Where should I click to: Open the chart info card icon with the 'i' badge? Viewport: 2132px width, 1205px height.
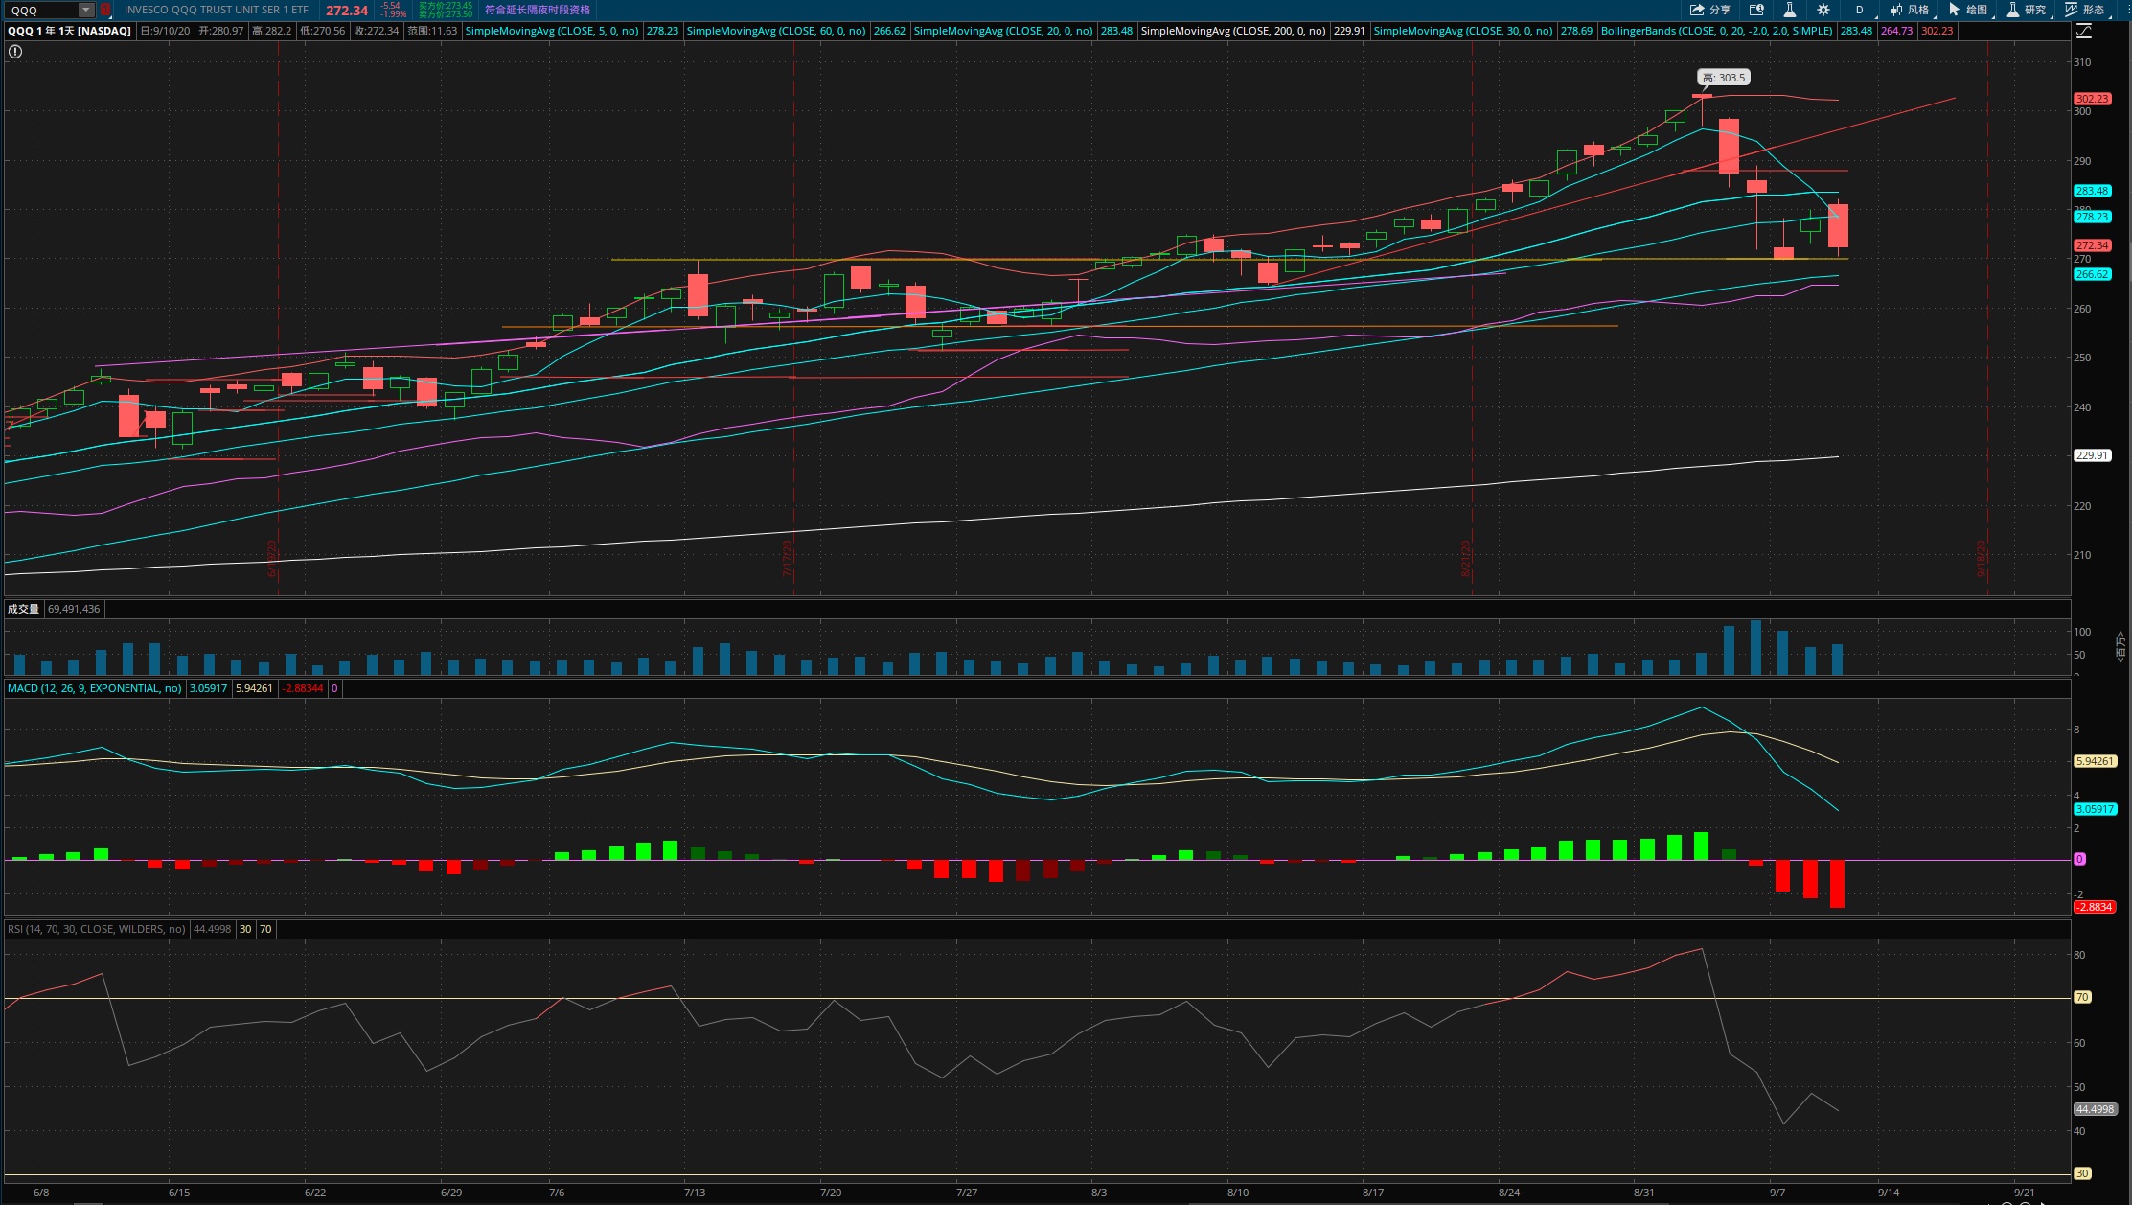1756,10
